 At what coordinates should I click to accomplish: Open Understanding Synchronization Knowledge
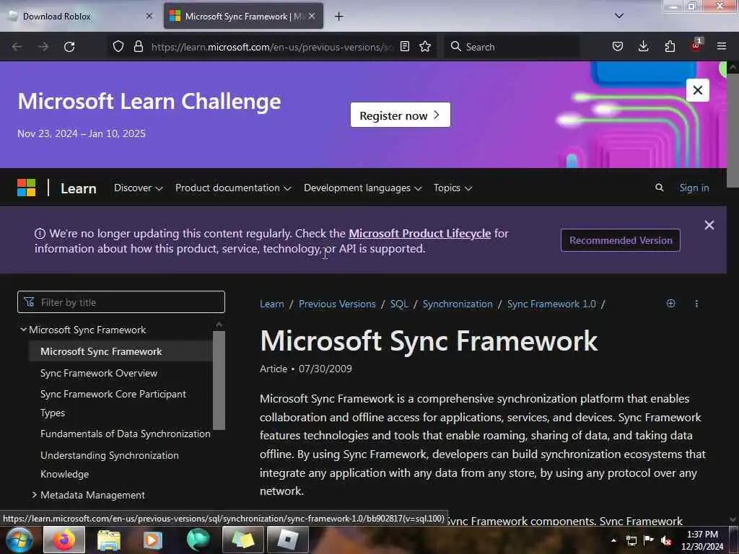[x=110, y=465]
